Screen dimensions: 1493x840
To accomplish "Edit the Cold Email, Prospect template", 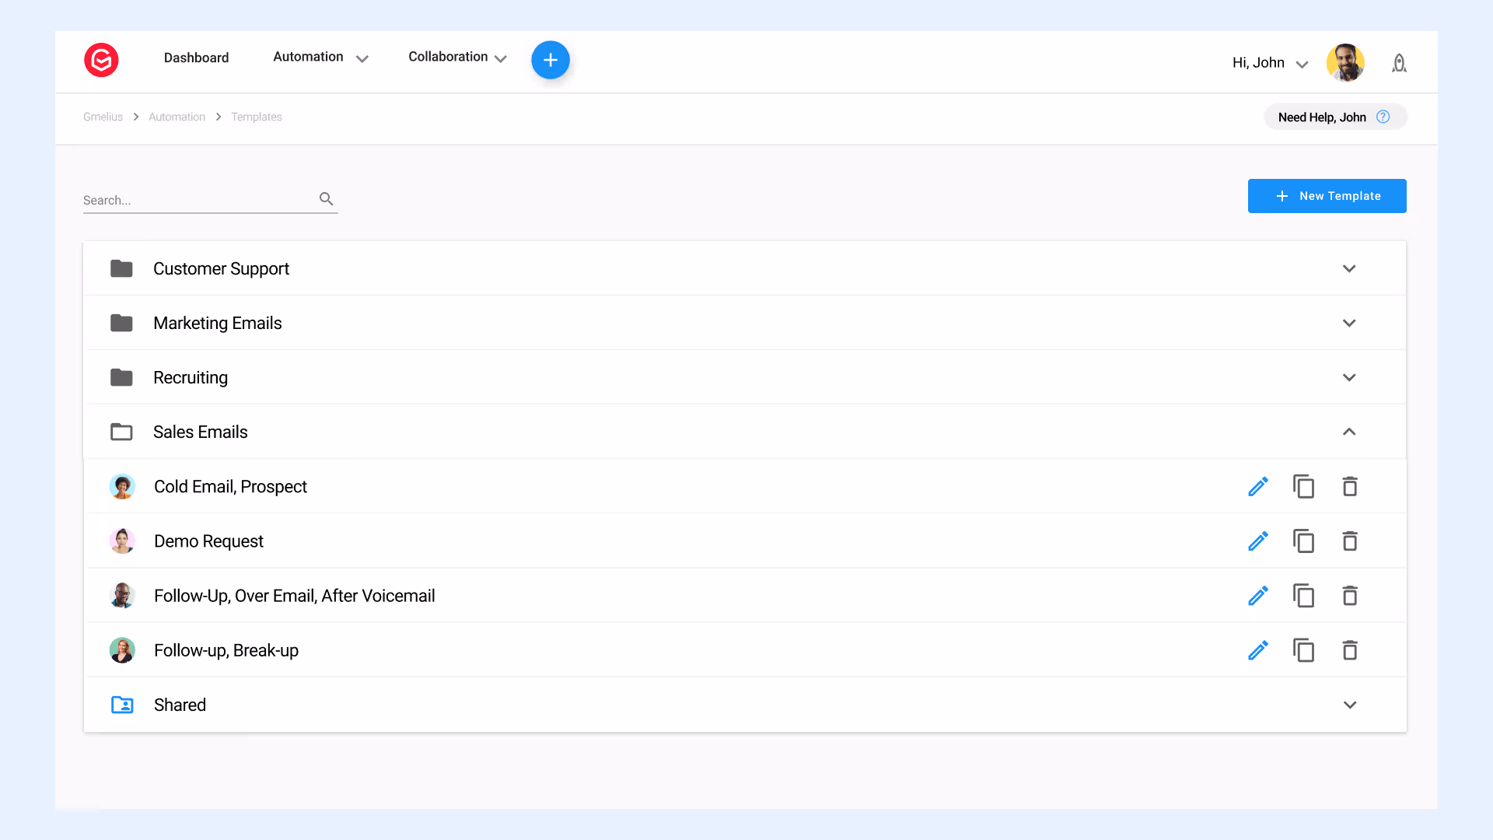I will pos(1258,487).
